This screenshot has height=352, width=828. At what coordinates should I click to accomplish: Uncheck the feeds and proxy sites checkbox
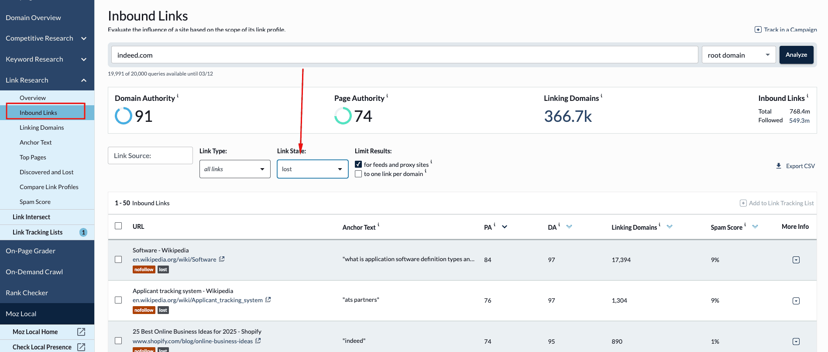358,165
